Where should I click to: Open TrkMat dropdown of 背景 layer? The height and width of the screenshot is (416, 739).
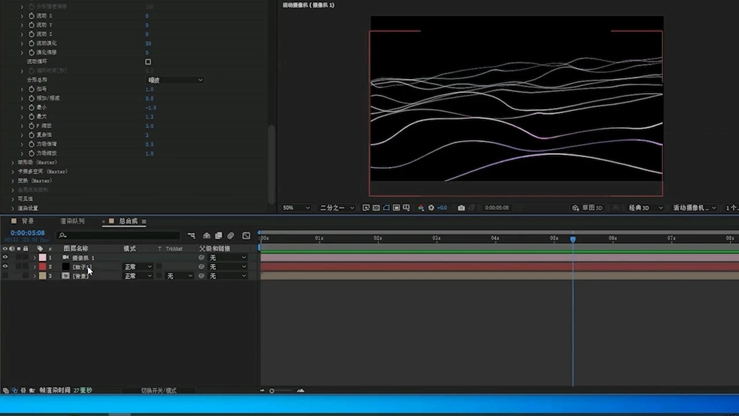coord(180,276)
